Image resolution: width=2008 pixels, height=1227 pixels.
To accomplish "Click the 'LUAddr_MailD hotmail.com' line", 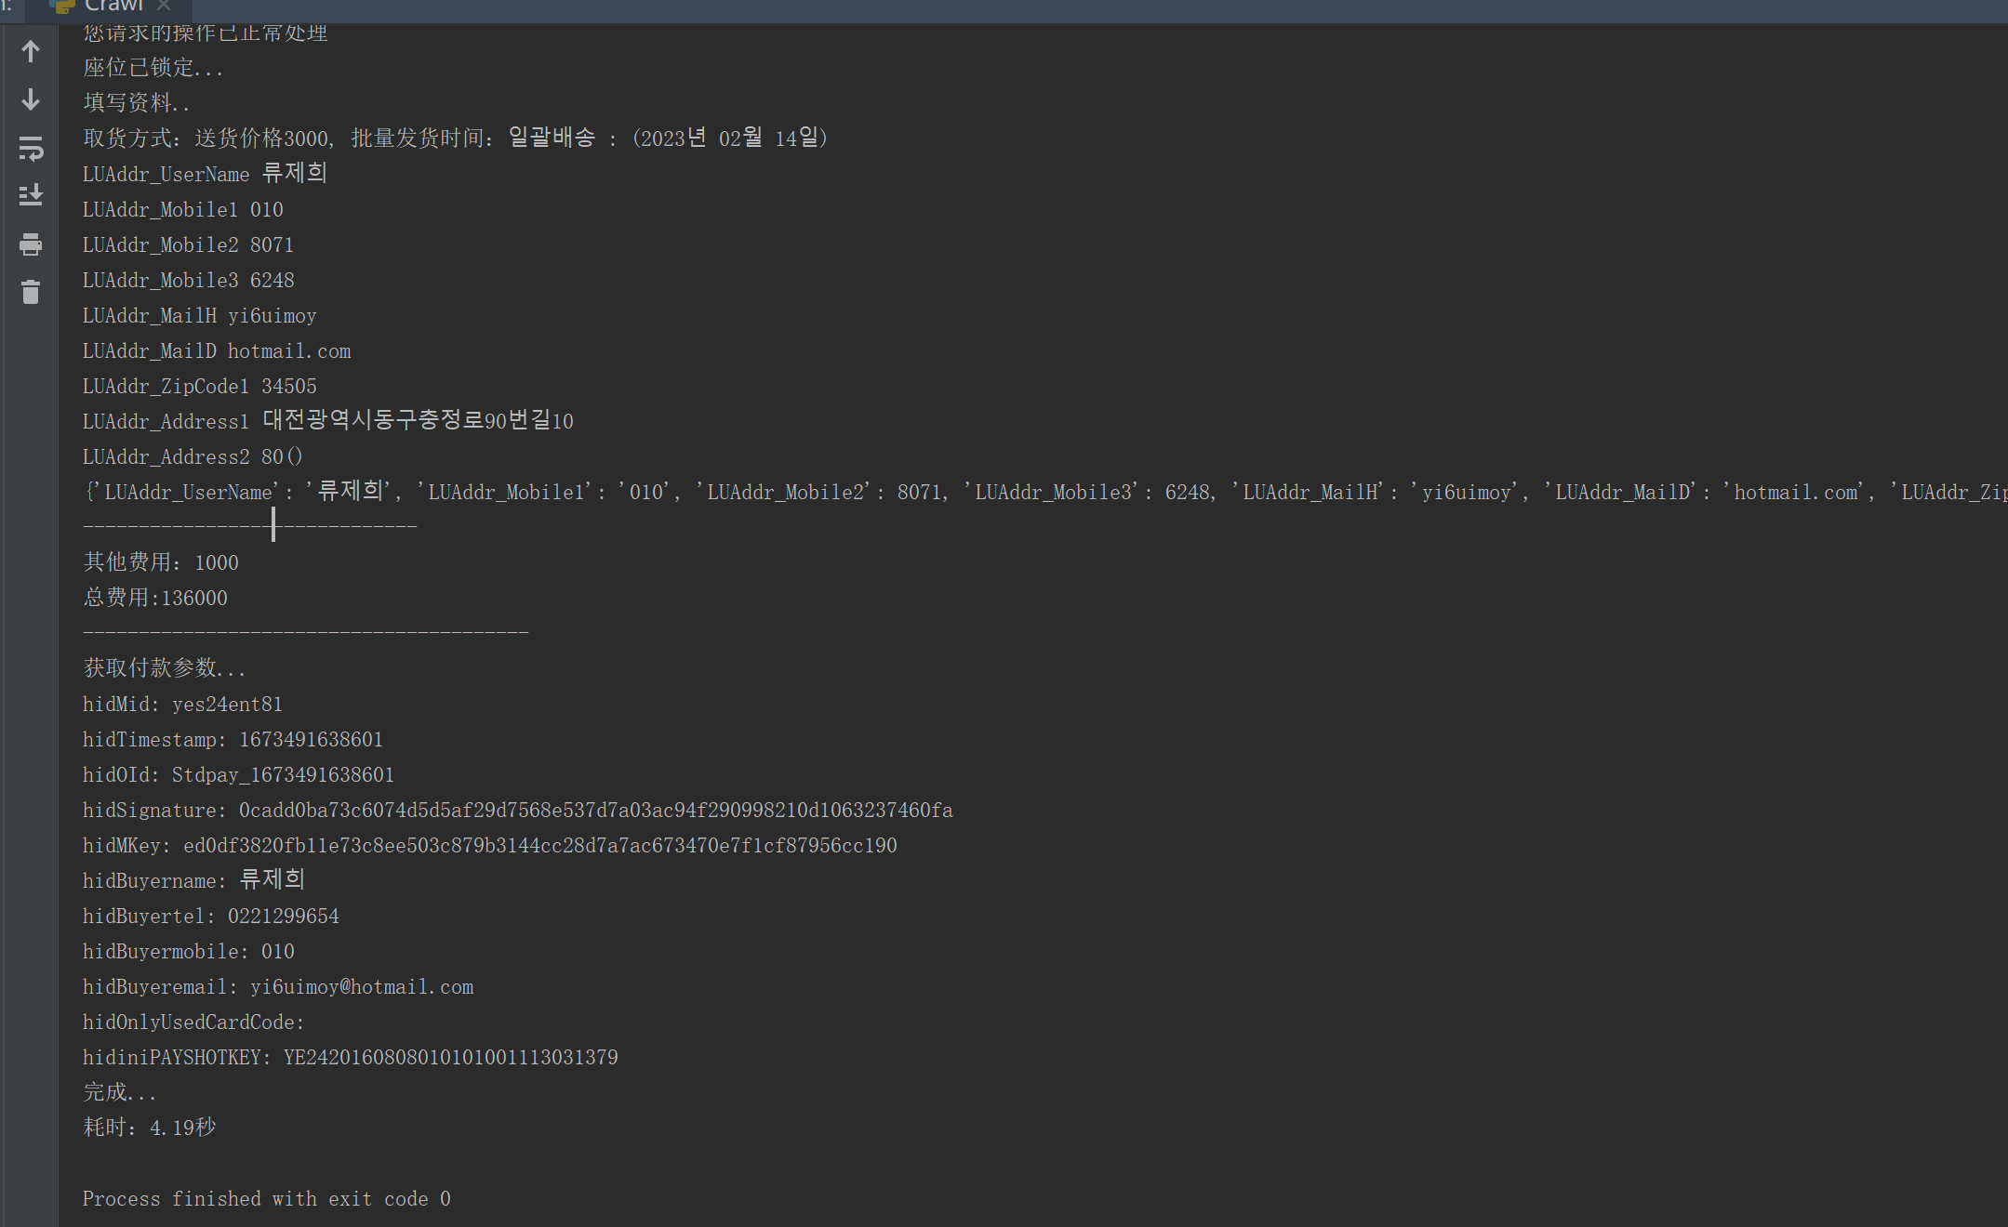I will (x=217, y=351).
